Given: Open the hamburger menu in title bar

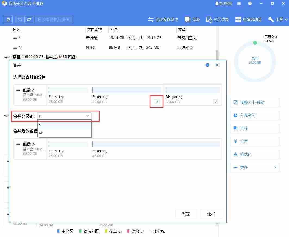Looking at the screenshot, I should coord(239,4).
